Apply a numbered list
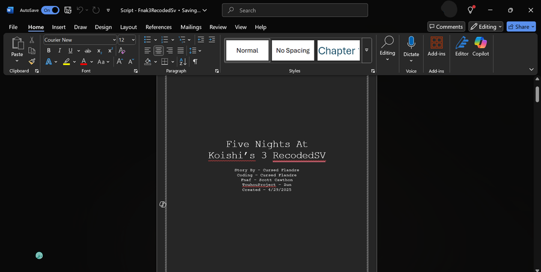Image resolution: width=541 pixels, height=272 pixels. point(165,40)
